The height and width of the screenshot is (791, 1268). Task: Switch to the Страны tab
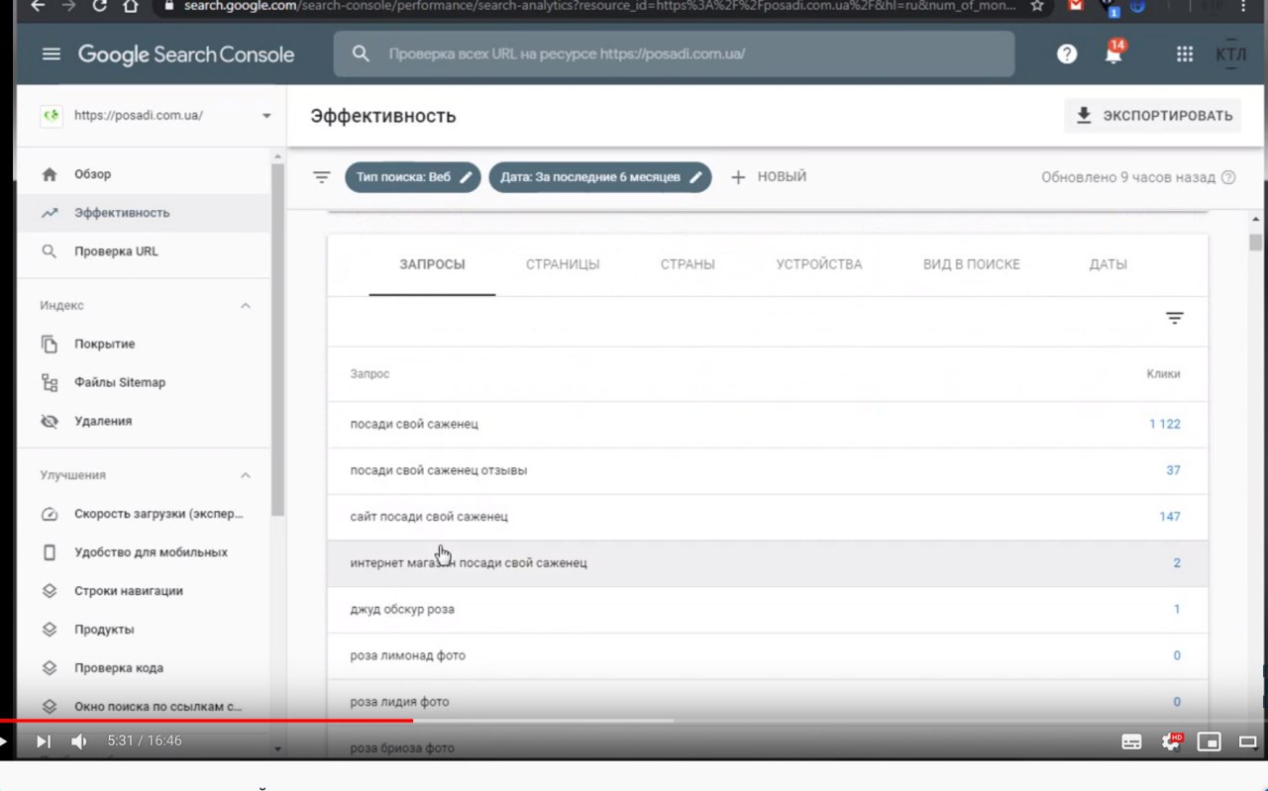pos(687,264)
